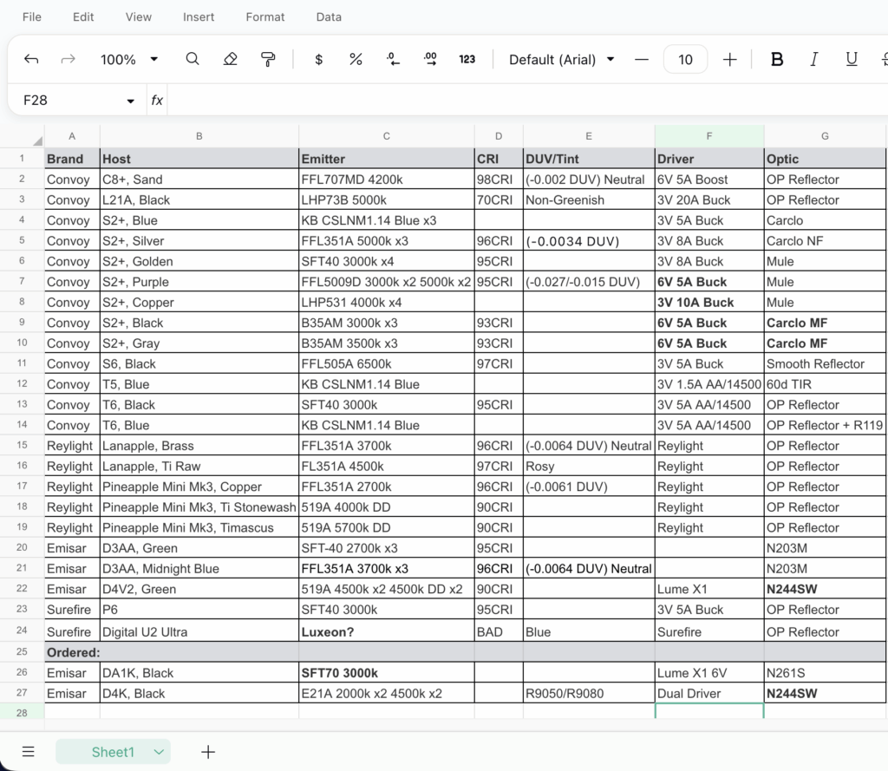The height and width of the screenshot is (771, 888).
Task: Click the select-all corner triangle
Action: coord(37,141)
